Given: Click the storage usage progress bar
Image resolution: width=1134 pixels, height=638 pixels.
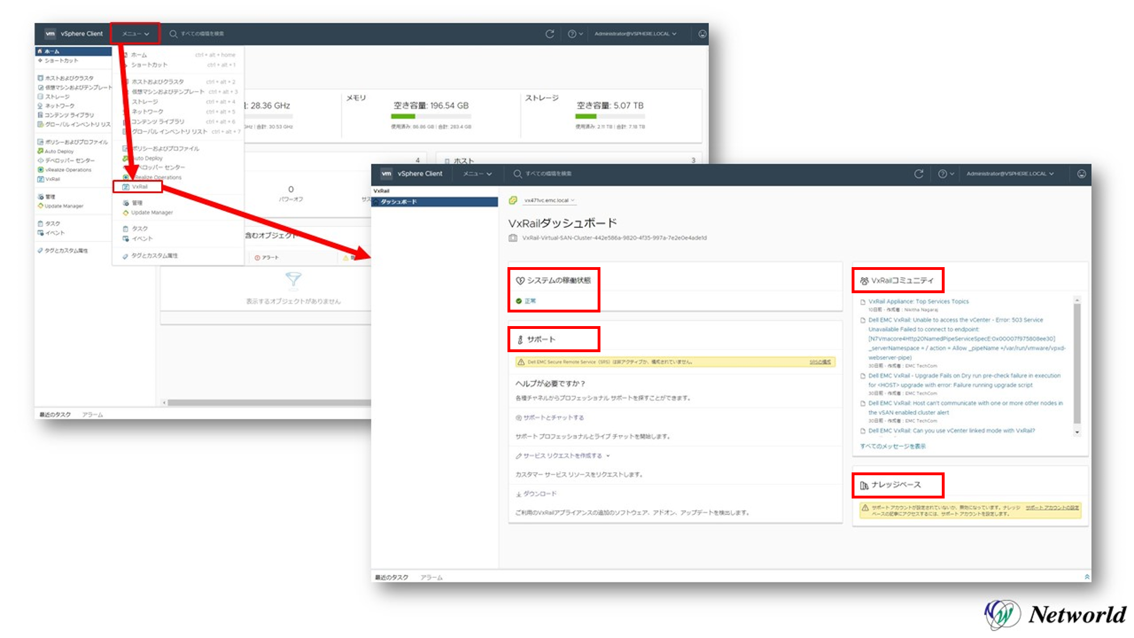Looking at the screenshot, I should point(610,116).
